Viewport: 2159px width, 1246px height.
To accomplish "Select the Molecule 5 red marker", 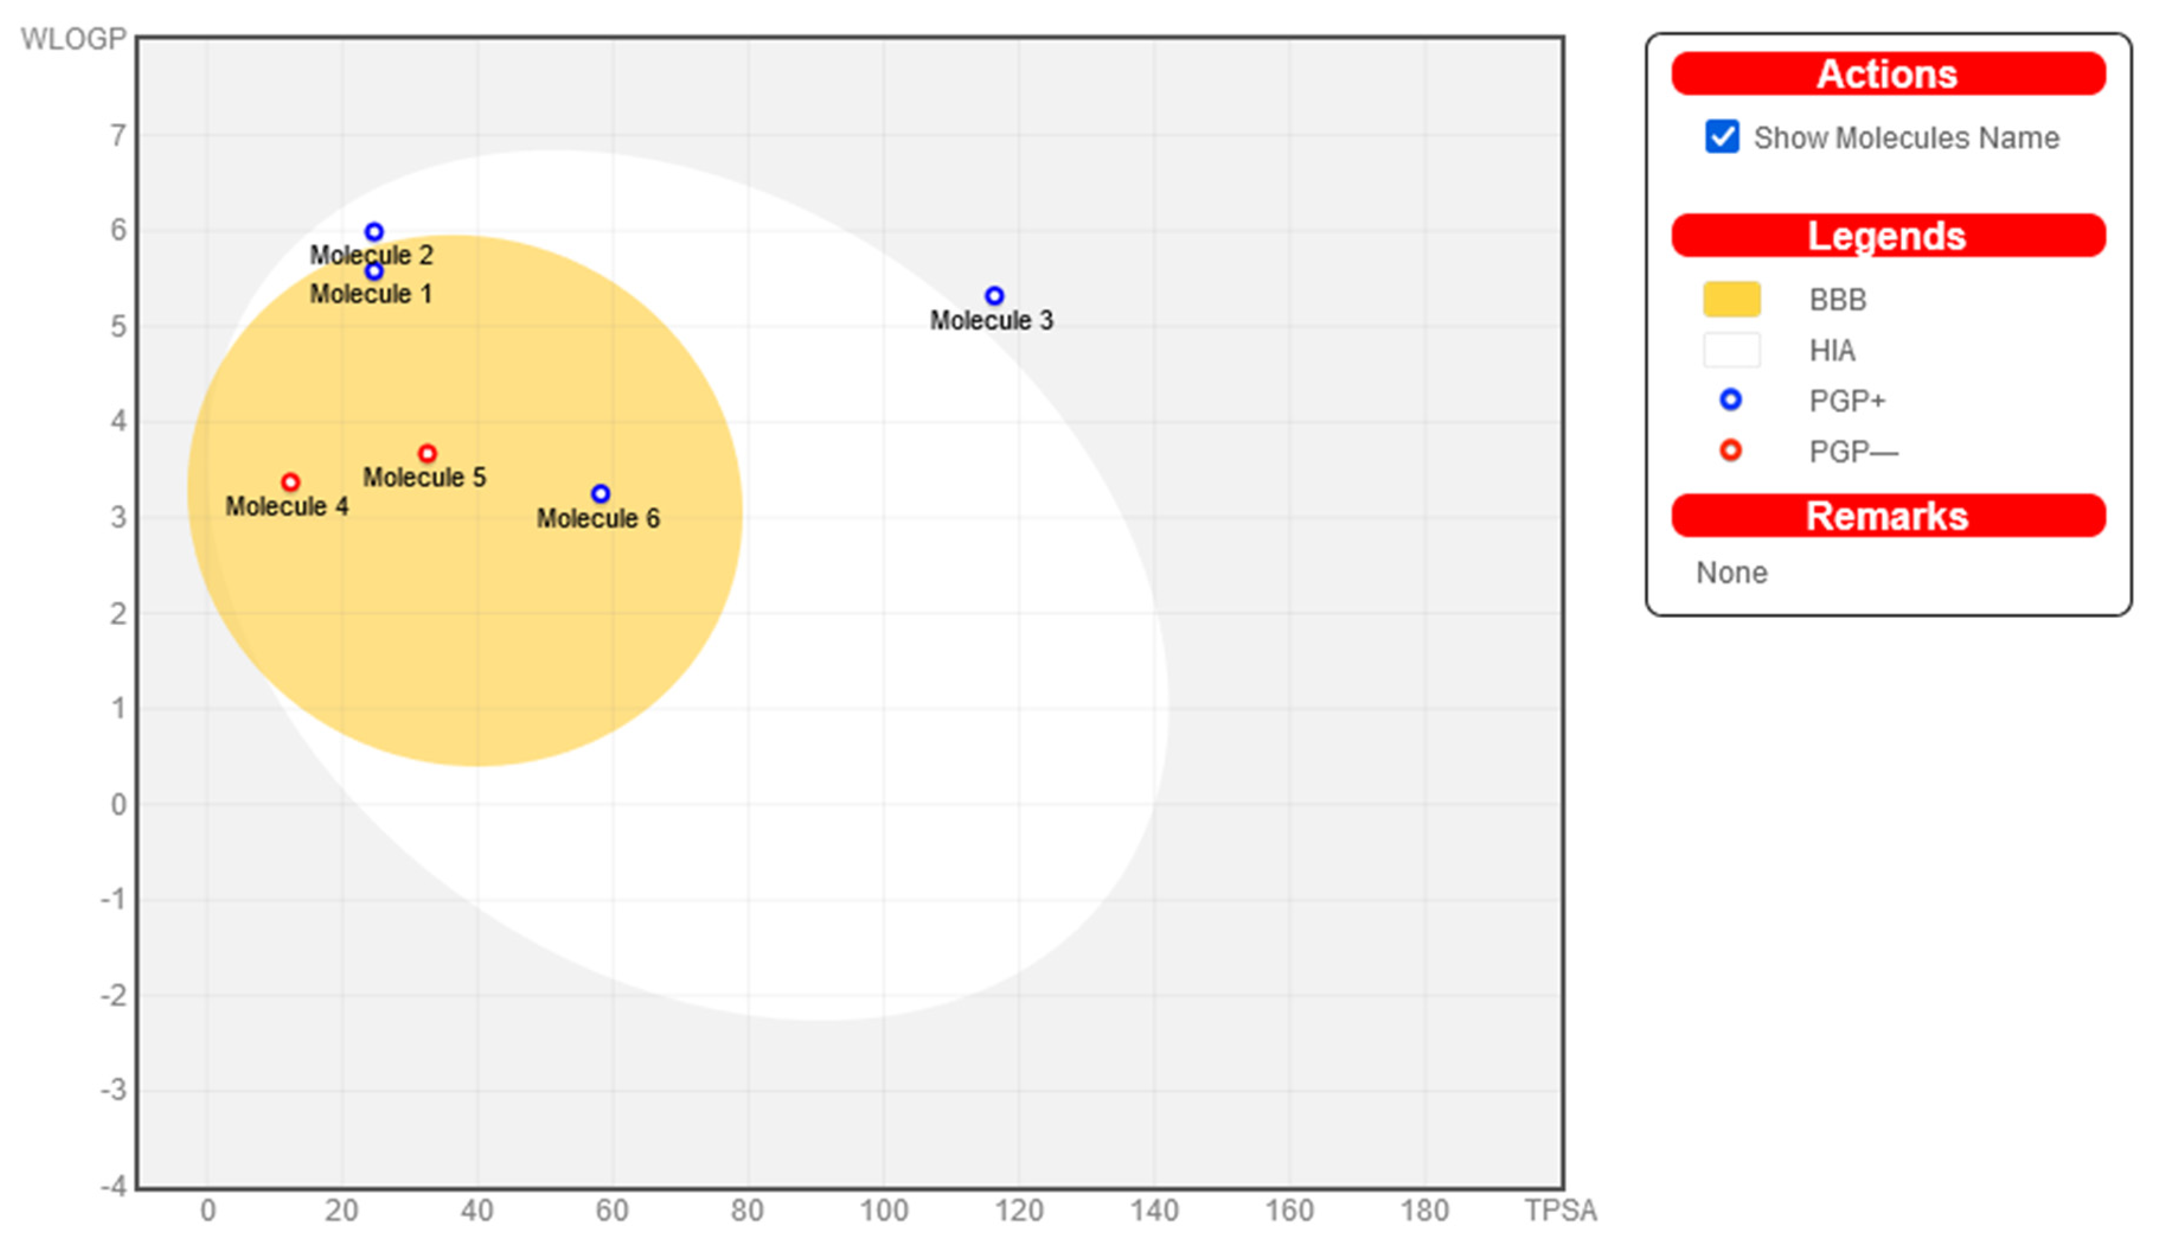I will tap(427, 454).
